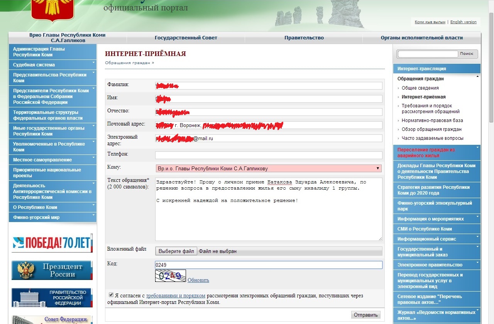Open Перевод государственных и муниципальных услуг
This screenshot has width=494, height=324.
pyautogui.click(x=437, y=281)
